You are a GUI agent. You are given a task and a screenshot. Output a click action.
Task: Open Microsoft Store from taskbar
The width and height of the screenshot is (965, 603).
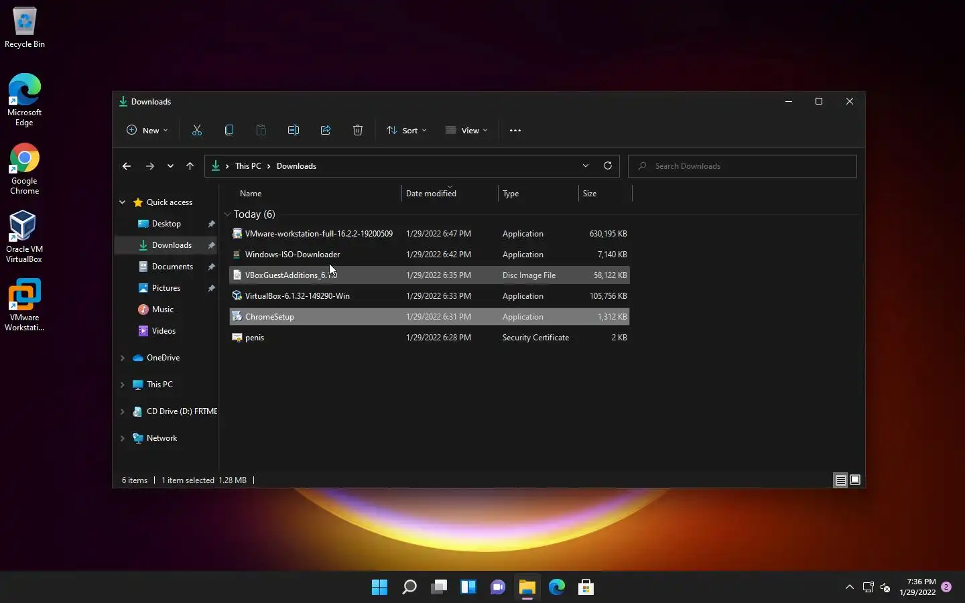pos(586,587)
